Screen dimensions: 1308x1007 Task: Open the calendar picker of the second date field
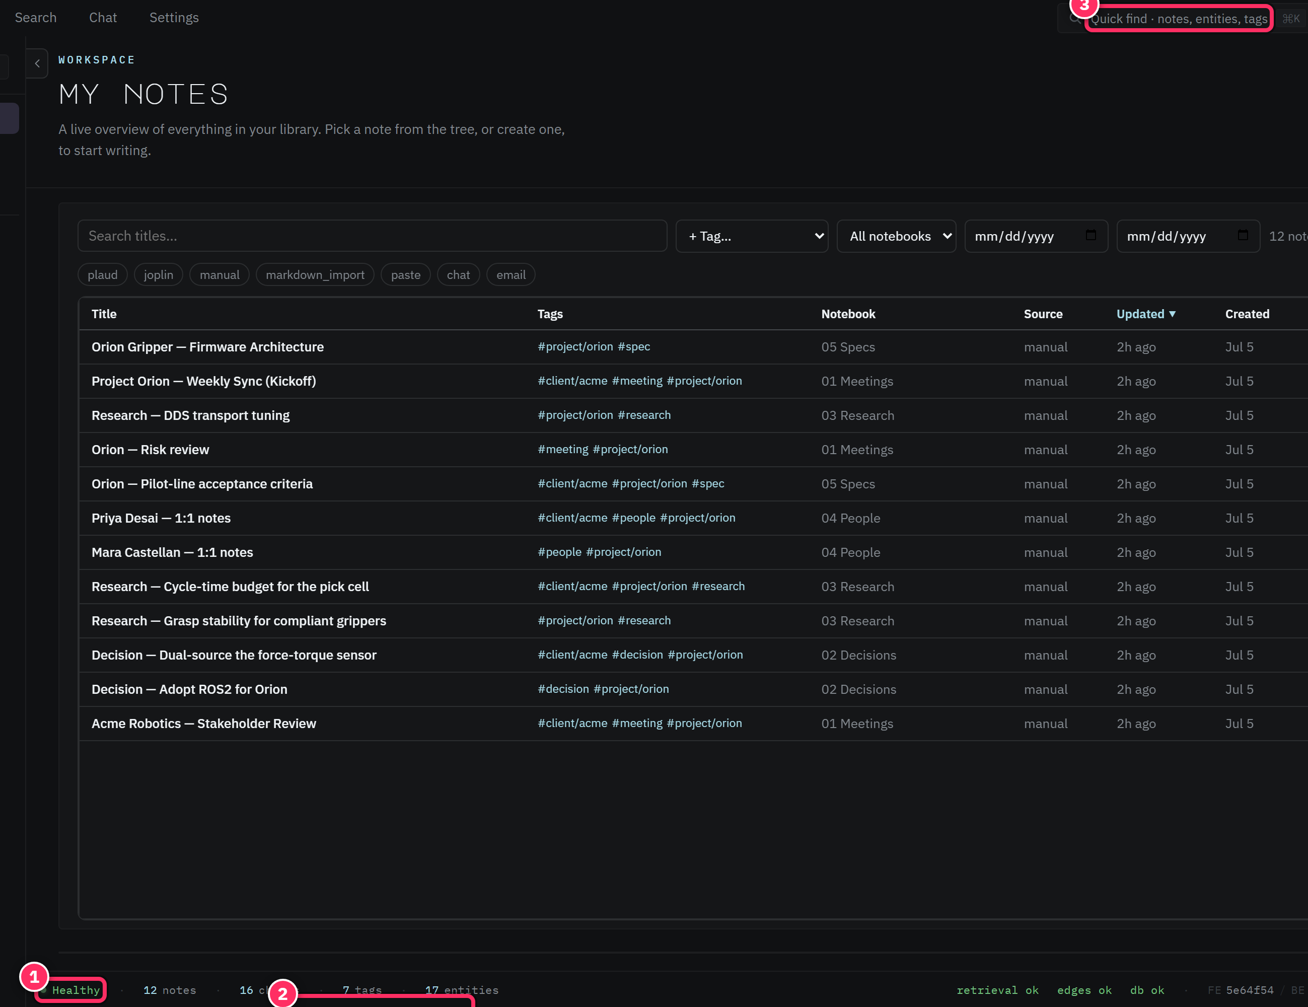tap(1243, 236)
